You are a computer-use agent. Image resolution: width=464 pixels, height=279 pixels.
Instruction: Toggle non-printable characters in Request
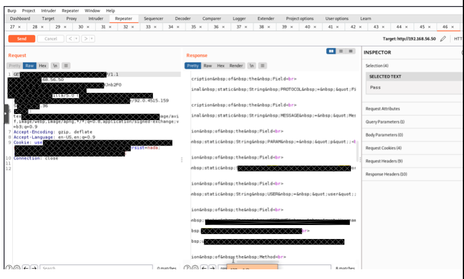[x=55, y=66]
